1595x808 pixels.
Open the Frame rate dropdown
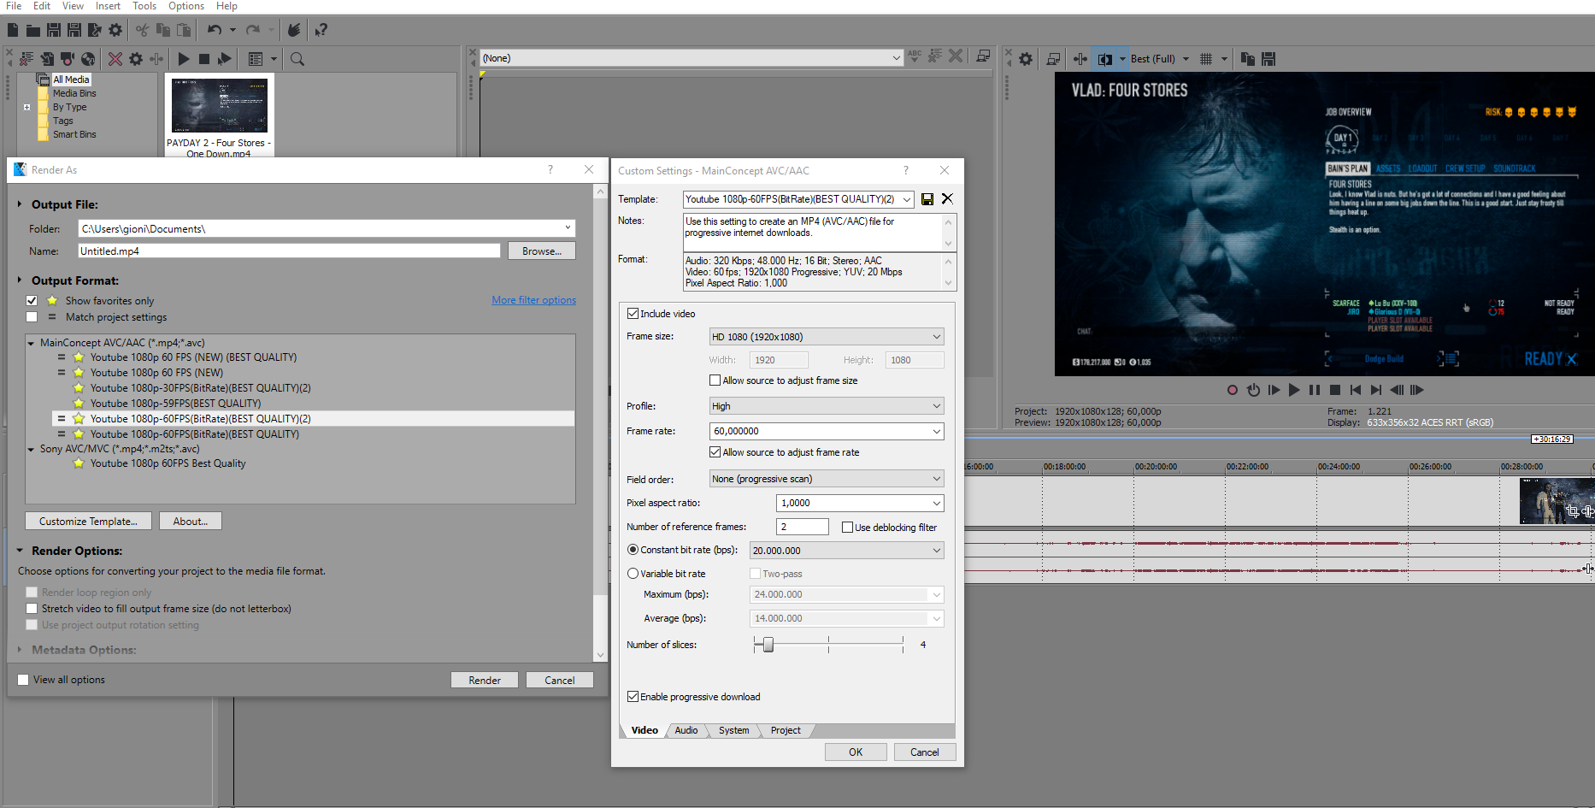point(937,431)
